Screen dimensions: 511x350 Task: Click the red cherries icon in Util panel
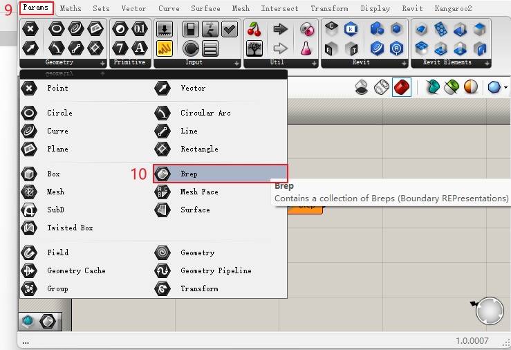[254, 29]
